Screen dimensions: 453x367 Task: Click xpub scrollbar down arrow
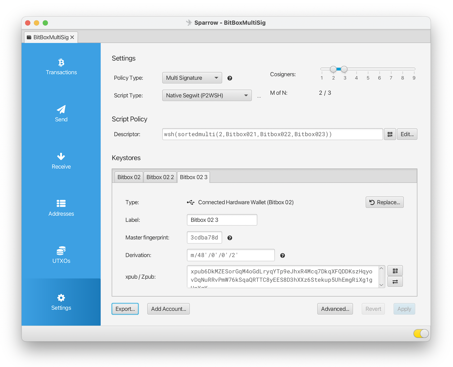pyautogui.click(x=382, y=285)
